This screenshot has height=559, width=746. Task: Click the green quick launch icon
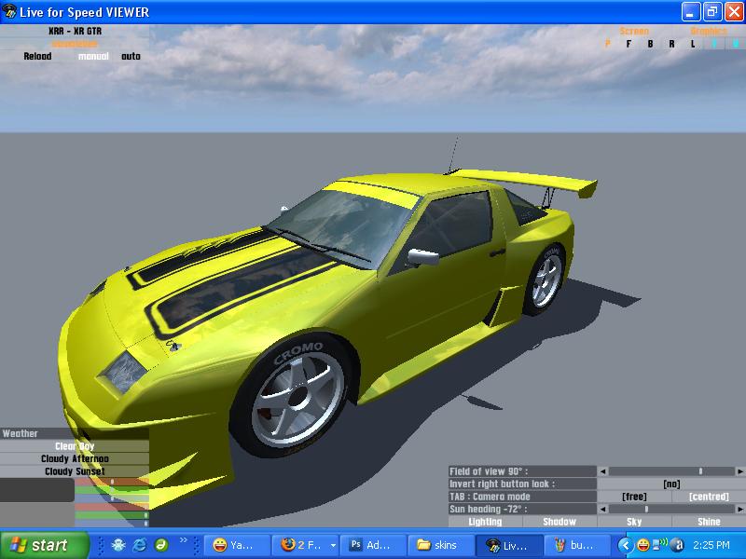[160, 545]
